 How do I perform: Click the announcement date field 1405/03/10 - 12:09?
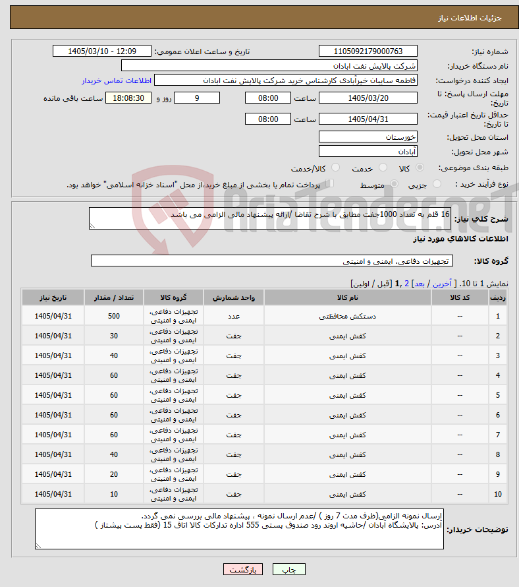102,51
